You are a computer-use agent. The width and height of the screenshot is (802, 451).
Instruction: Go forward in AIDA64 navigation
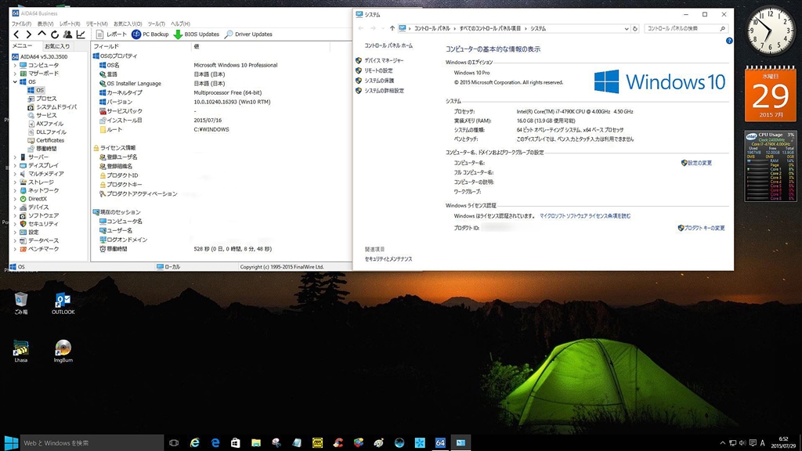coord(29,34)
